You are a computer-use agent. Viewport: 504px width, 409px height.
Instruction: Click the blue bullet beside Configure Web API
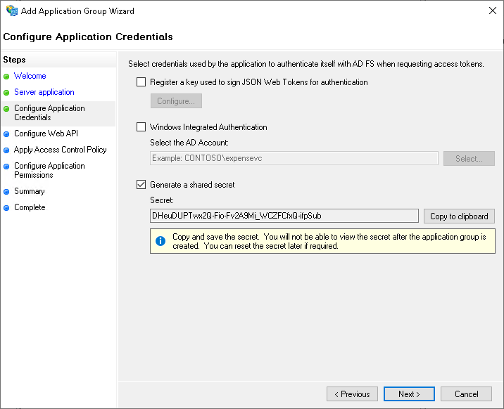pos(7,134)
